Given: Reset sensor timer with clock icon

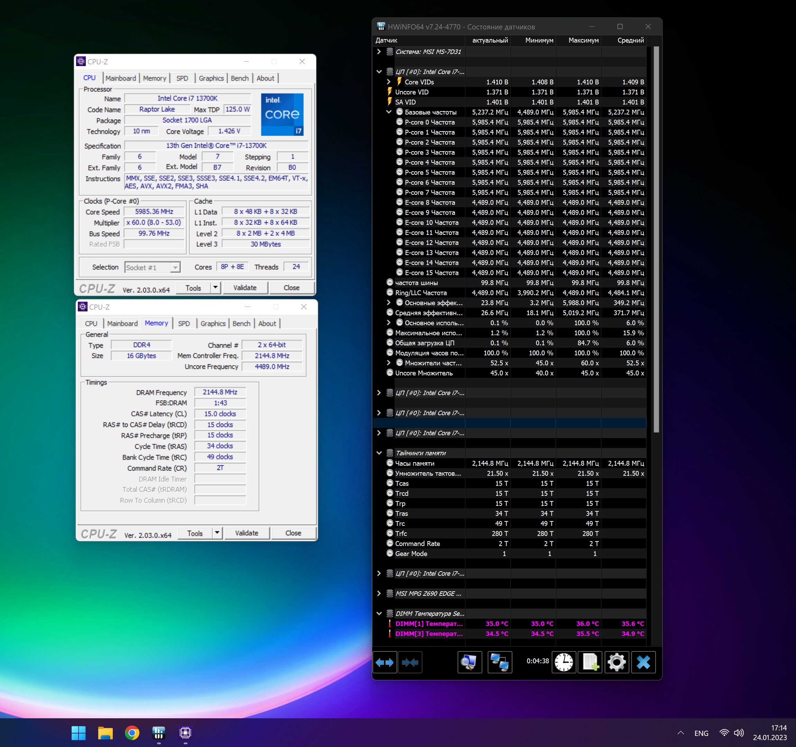Looking at the screenshot, I should point(564,662).
